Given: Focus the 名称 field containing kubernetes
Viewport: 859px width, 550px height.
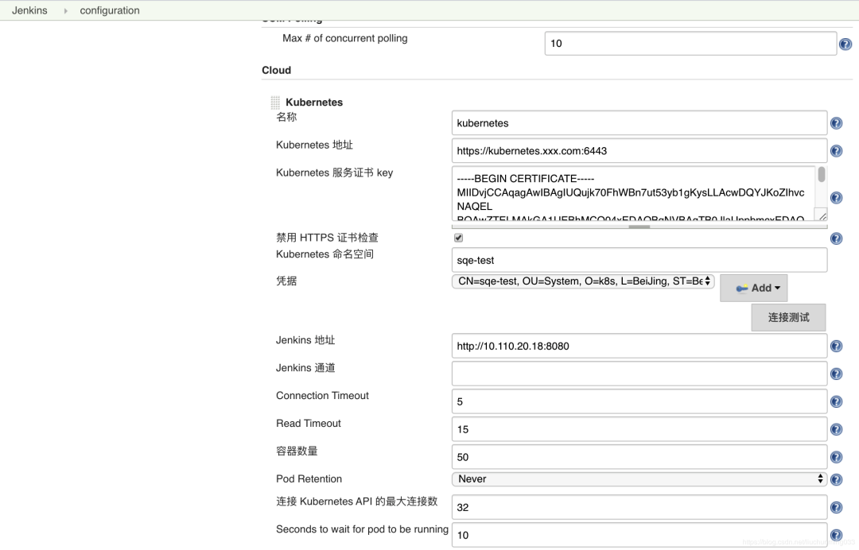Looking at the screenshot, I should tap(639, 123).
